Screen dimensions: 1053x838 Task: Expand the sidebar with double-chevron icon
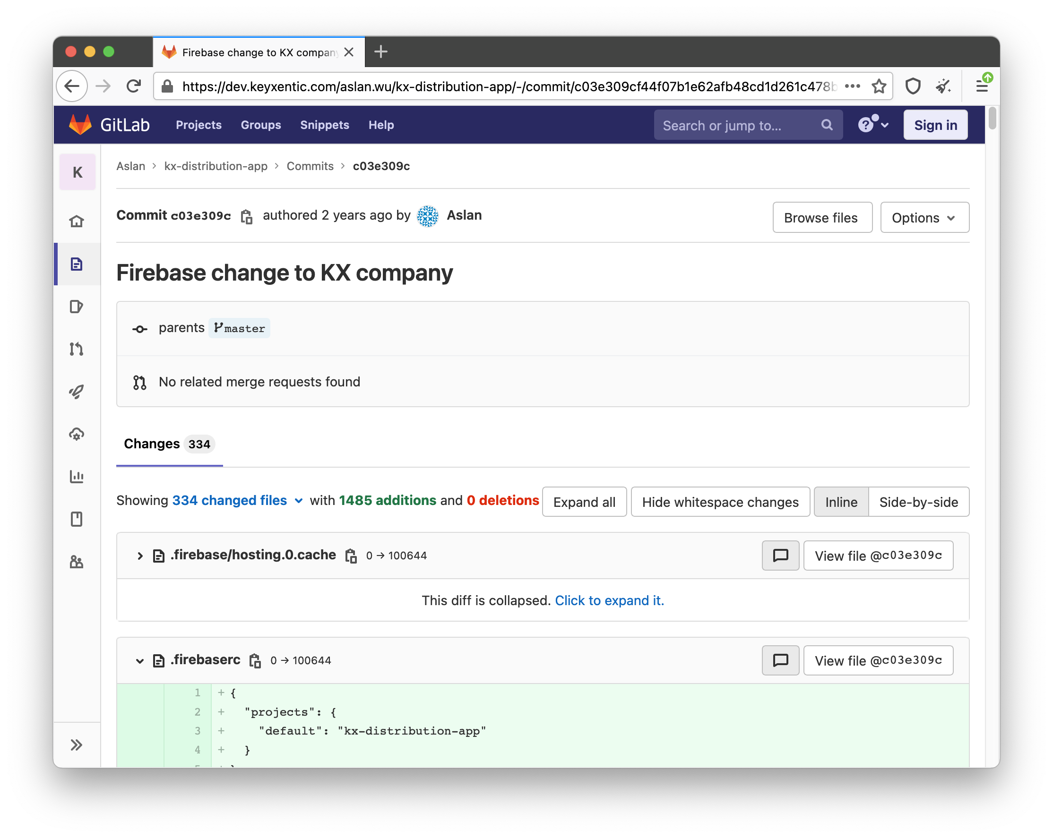click(77, 745)
